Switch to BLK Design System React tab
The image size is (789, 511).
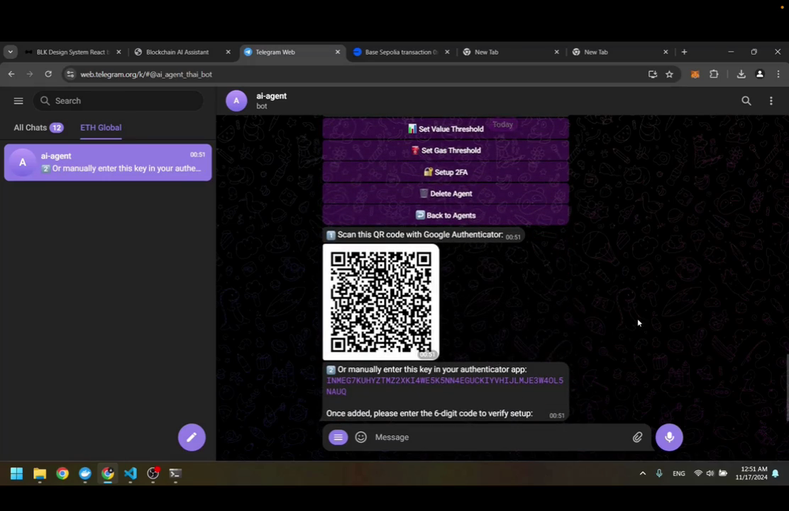[x=74, y=52]
